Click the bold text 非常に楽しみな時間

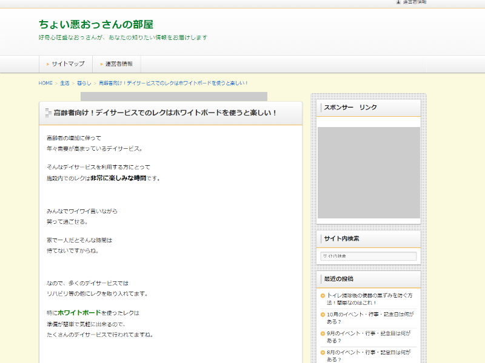[x=118, y=178]
